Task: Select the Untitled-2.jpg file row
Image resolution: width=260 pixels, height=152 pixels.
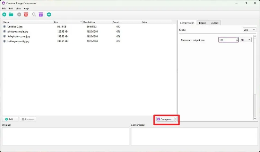Action: [89, 27]
